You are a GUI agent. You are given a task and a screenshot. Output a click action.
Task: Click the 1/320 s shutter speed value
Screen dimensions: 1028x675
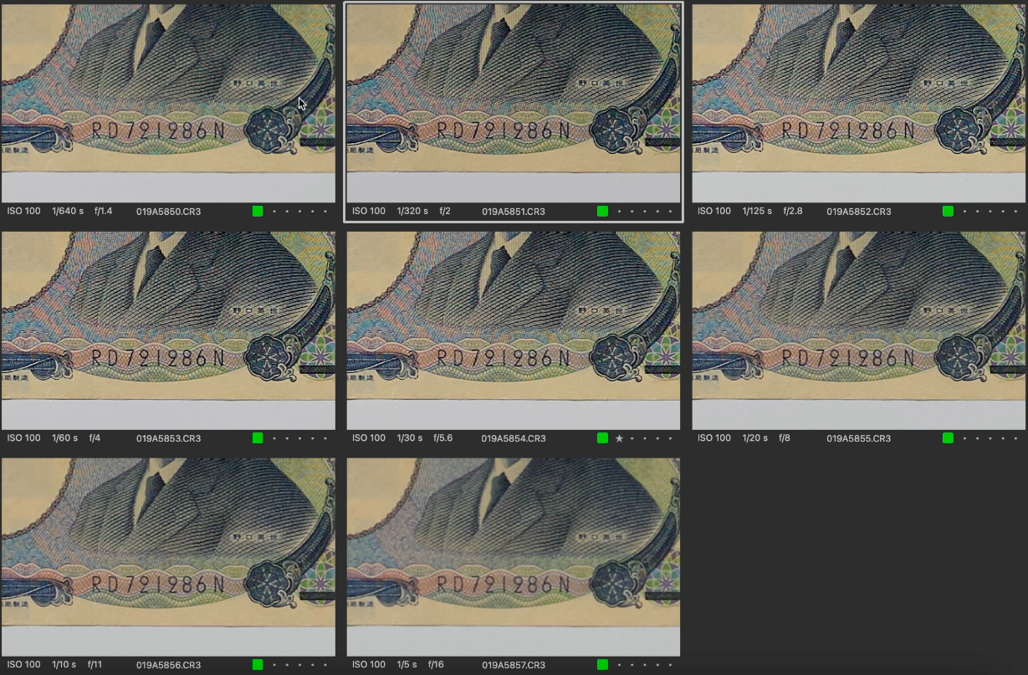coord(412,211)
